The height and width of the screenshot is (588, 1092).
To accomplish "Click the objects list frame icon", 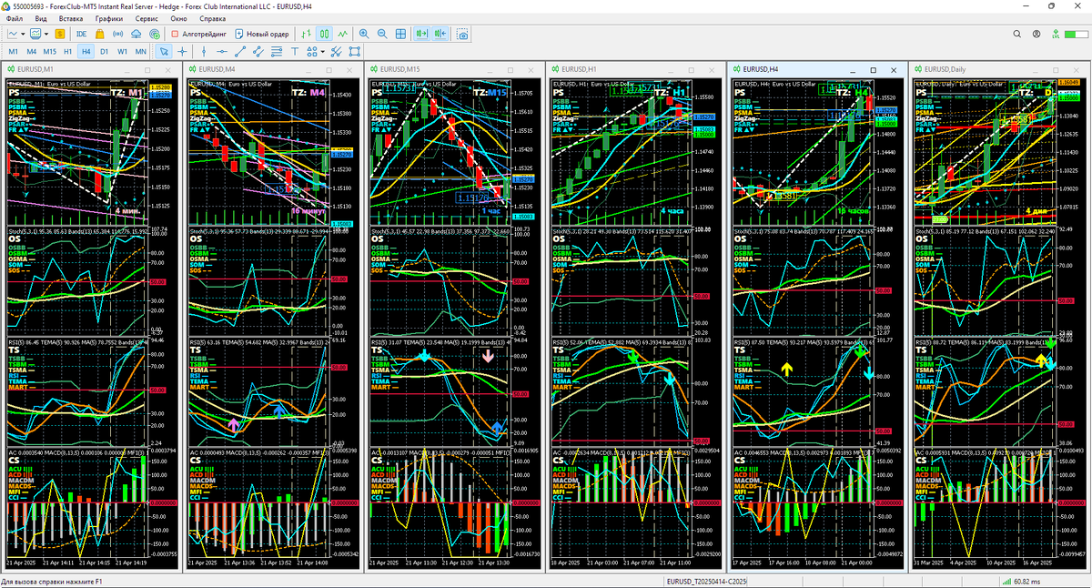I will [x=354, y=52].
